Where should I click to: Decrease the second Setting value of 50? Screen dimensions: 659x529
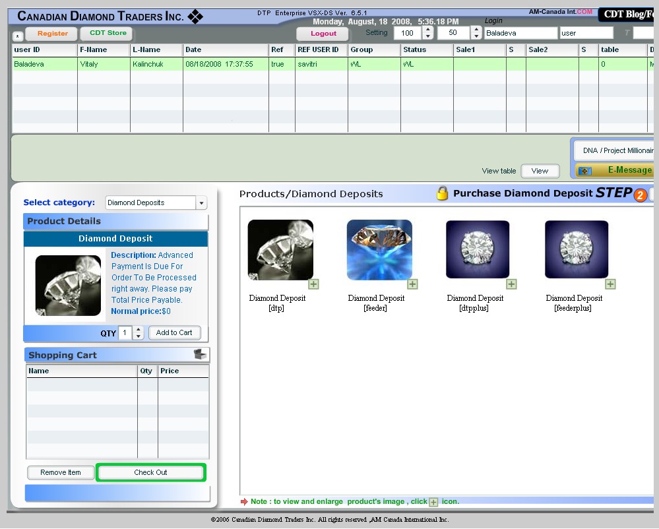pyautogui.click(x=476, y=36)
